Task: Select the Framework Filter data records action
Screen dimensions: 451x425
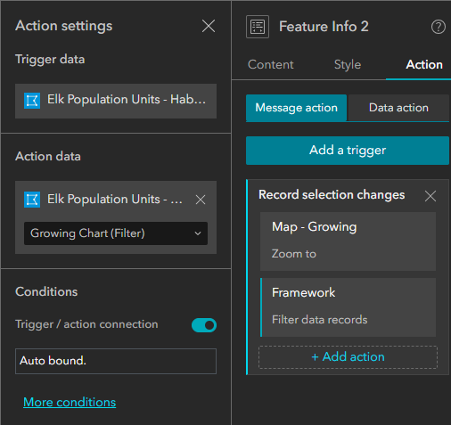Action: click(348, 307)
